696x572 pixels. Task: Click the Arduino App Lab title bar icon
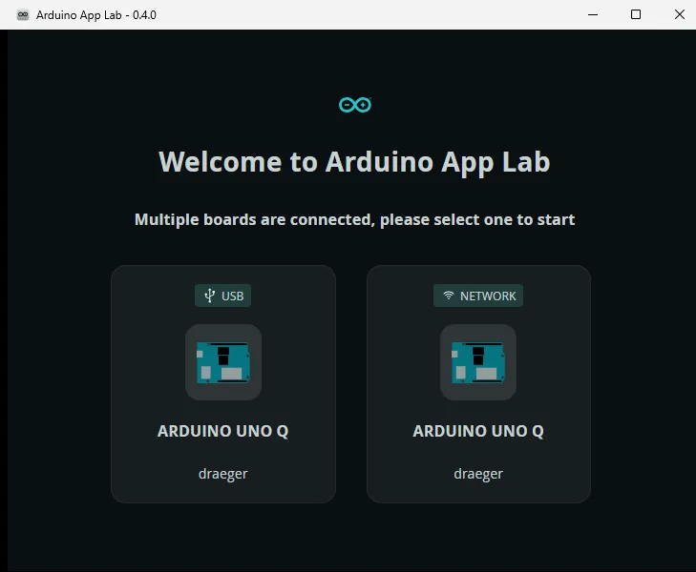coord(23,15)
